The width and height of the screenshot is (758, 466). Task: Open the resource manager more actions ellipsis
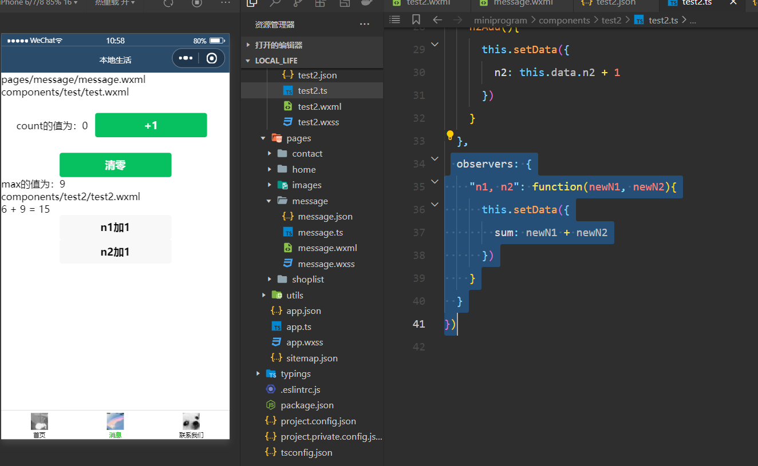click(x=364, y=25)
